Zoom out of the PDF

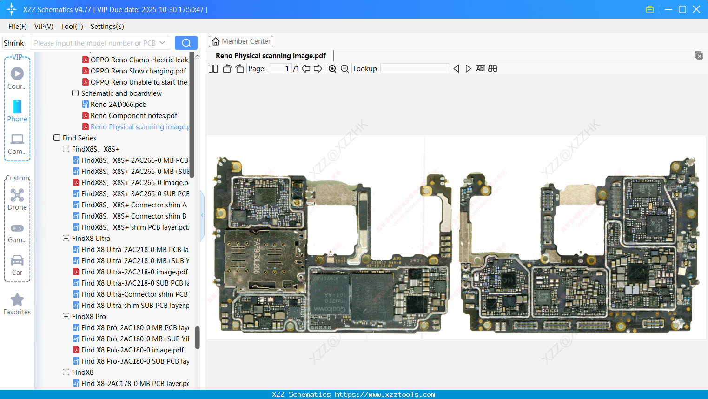coord(344,69)
